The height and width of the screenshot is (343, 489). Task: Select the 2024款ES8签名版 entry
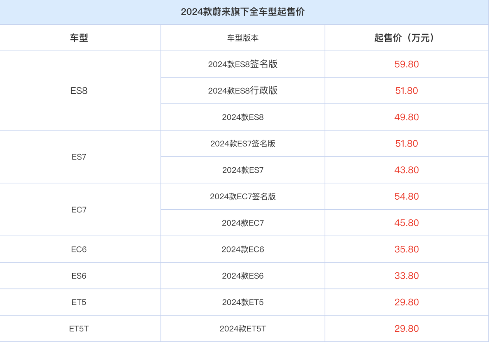243,64
